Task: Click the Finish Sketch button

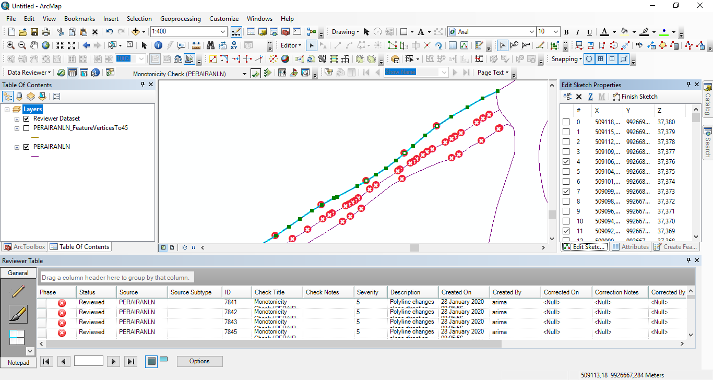Action: click(635, 97)
